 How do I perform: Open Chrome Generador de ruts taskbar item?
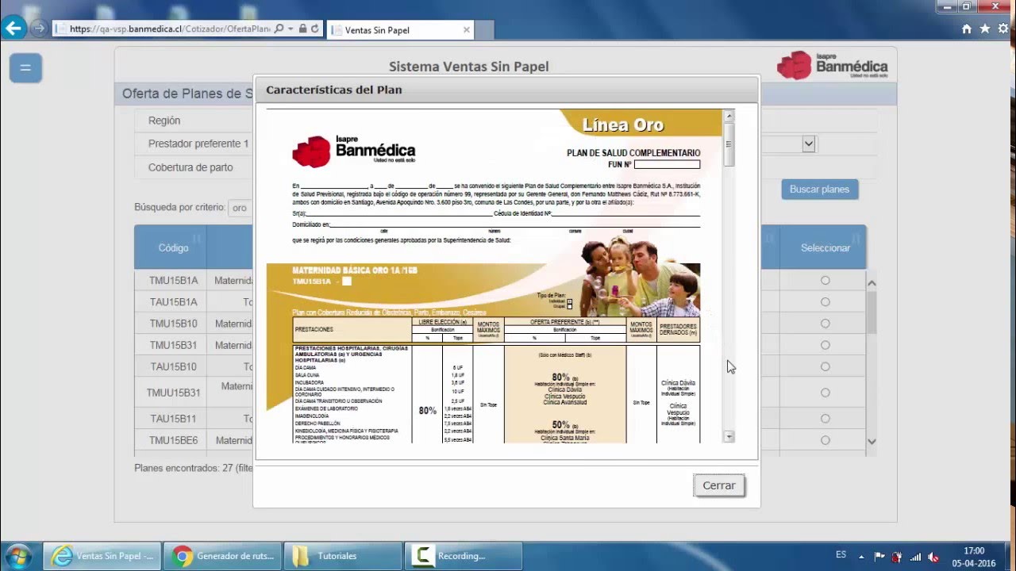(222, 556)
